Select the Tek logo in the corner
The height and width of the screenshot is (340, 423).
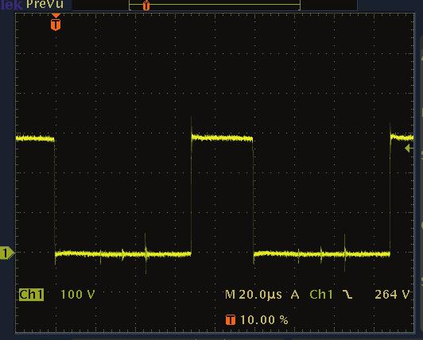pyautogui.click(x=11, y=4)
